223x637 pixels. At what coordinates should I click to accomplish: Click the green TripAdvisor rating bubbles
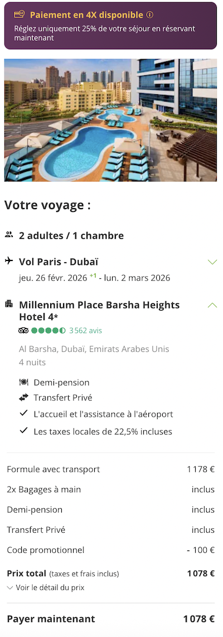tap(49, 331)
